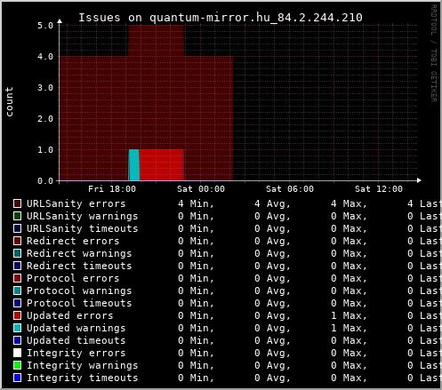Click the bright red Updated errors bar
The width and height of the screenshot is (442, 390).
pos(162,165)
